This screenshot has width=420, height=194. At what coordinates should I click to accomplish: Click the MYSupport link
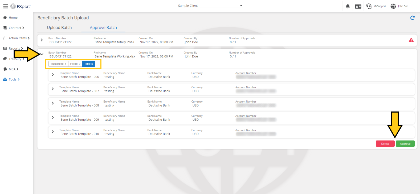380,6
